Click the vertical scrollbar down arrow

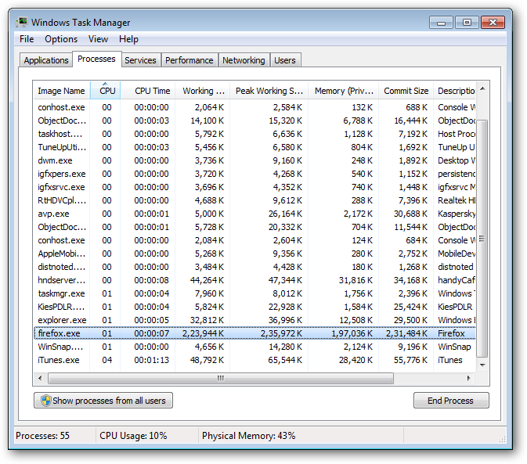pyautogui.click(x=482, y=365)
